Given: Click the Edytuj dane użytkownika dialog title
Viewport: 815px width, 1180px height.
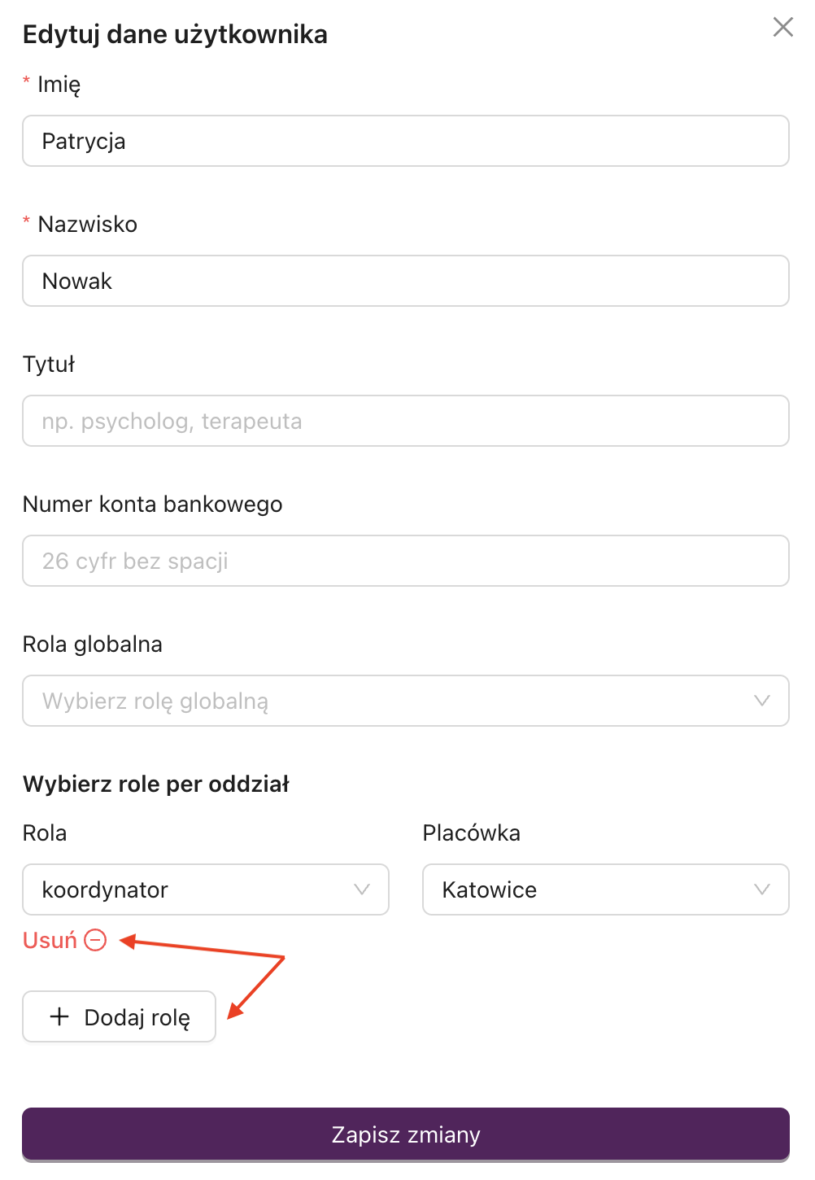Looking at the screenshot, I should 175,34.
